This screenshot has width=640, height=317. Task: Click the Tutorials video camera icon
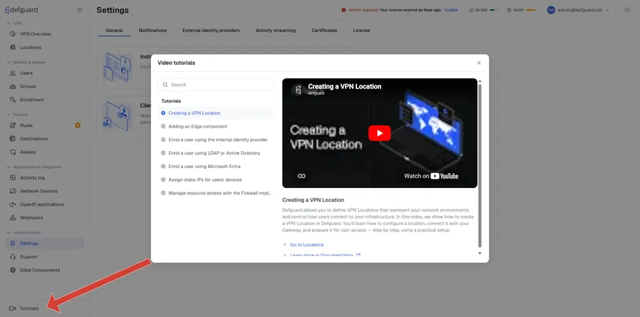point(12,308)
